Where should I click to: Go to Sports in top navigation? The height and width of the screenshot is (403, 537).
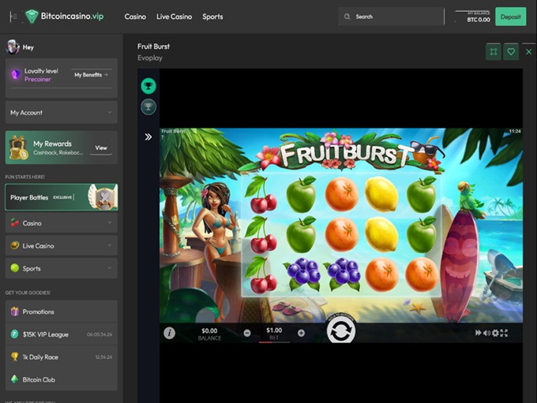(212, 17)
